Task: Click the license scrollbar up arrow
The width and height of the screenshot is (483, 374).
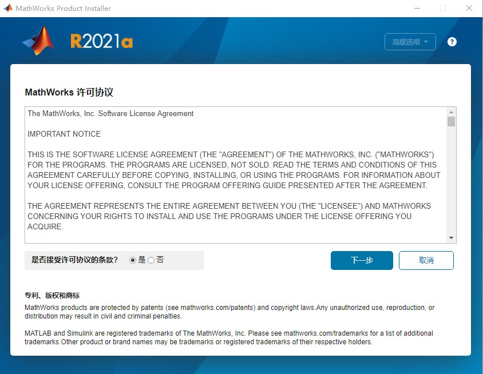Action: [x=451, y=113]
